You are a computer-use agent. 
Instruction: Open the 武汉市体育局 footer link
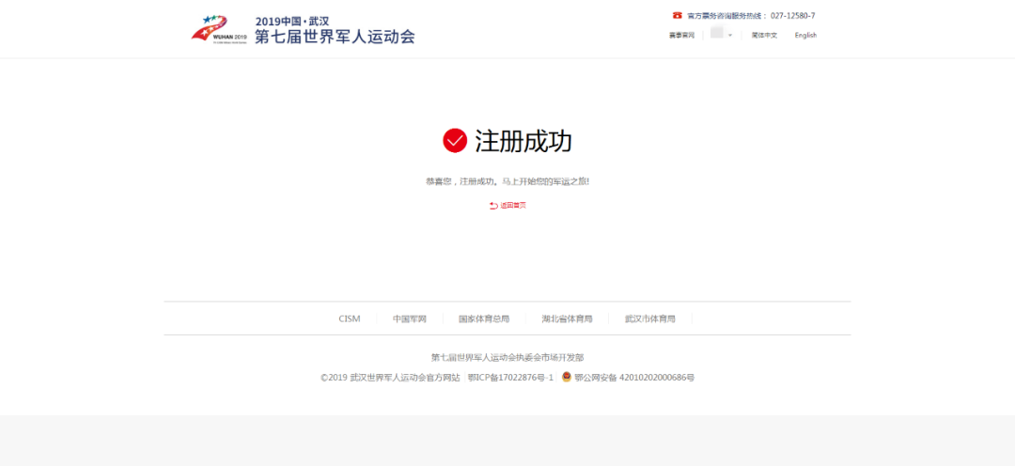point(649,318)
